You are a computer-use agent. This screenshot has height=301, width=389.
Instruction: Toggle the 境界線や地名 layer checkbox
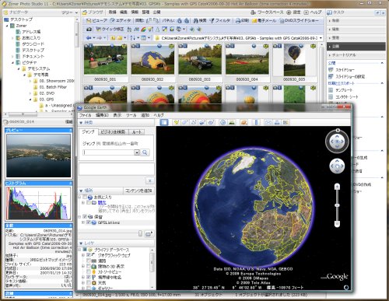(x=89, y=277)
